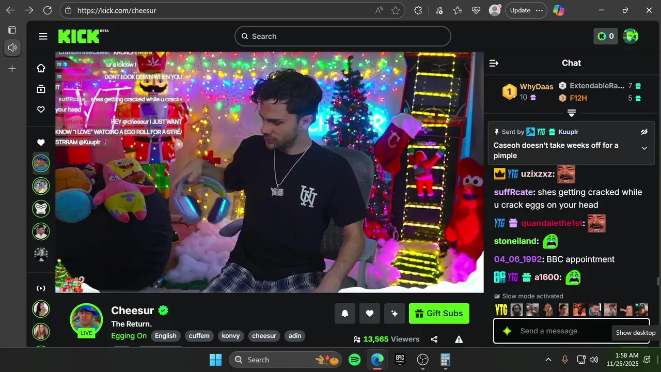This screenshot has height=372, width=661.
Task: Open the Kicks balance showing 0
Action: coord(605,36)
